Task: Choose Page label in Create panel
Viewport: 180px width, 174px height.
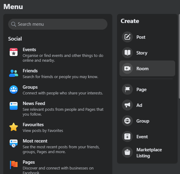Action: [x=142, y=90]
